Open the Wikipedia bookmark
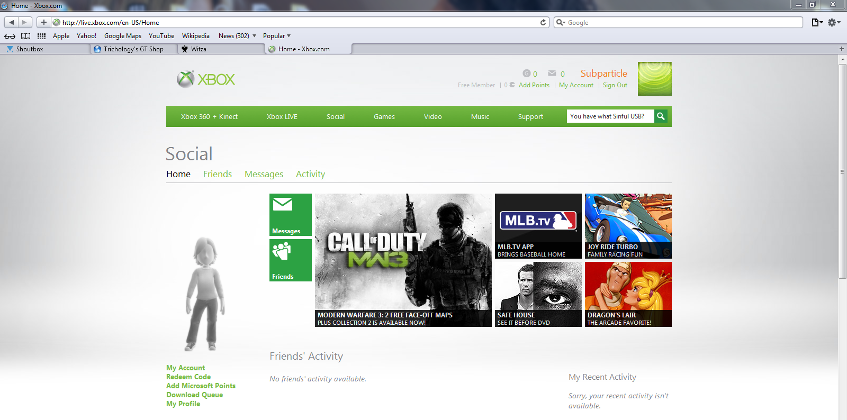 [x=196, y=36]
